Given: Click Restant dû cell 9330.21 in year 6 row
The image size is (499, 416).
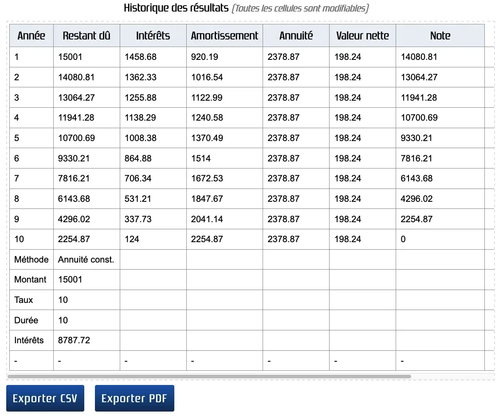Looking at the screenshot, I should click(x=86, y=158).
